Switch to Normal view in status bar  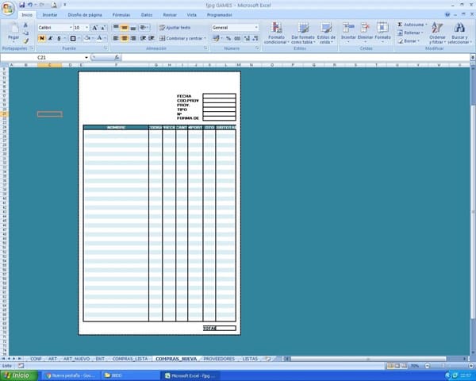pyautogui.click(x=390, y=366)
